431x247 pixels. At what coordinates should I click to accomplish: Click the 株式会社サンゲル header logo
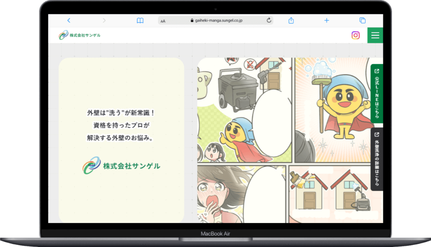(80, 35)
